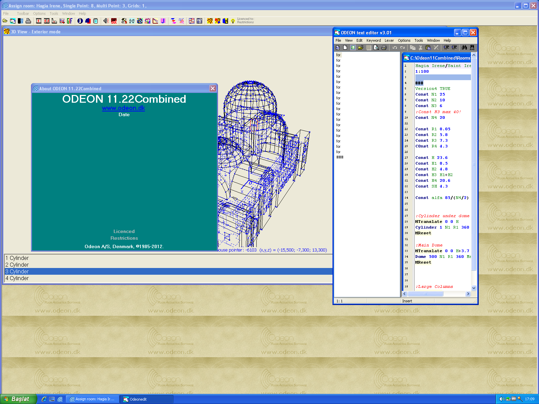This screenshot has width=539, height=404.
Task: Click line 'Version4 TRUE' in editor
Action: click(433, 89)
